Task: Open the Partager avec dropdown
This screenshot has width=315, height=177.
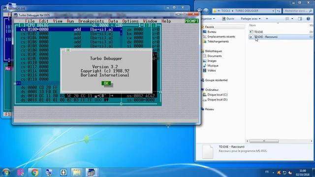Action: point(251,19)
